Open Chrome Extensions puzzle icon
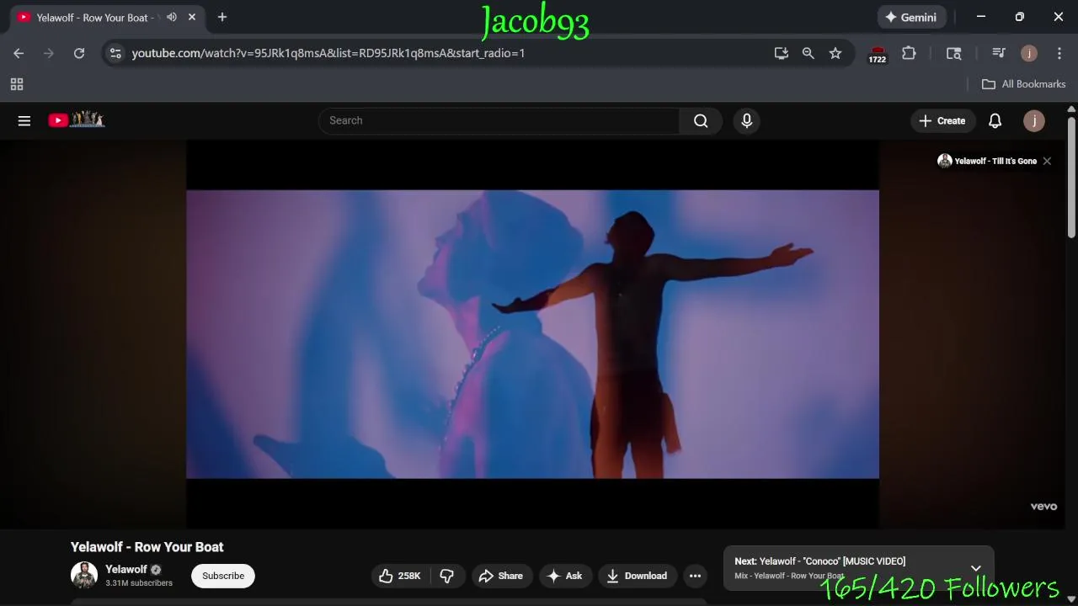Image resolution: width=1078 pixels, height=606 pixels. pos(909,53)
